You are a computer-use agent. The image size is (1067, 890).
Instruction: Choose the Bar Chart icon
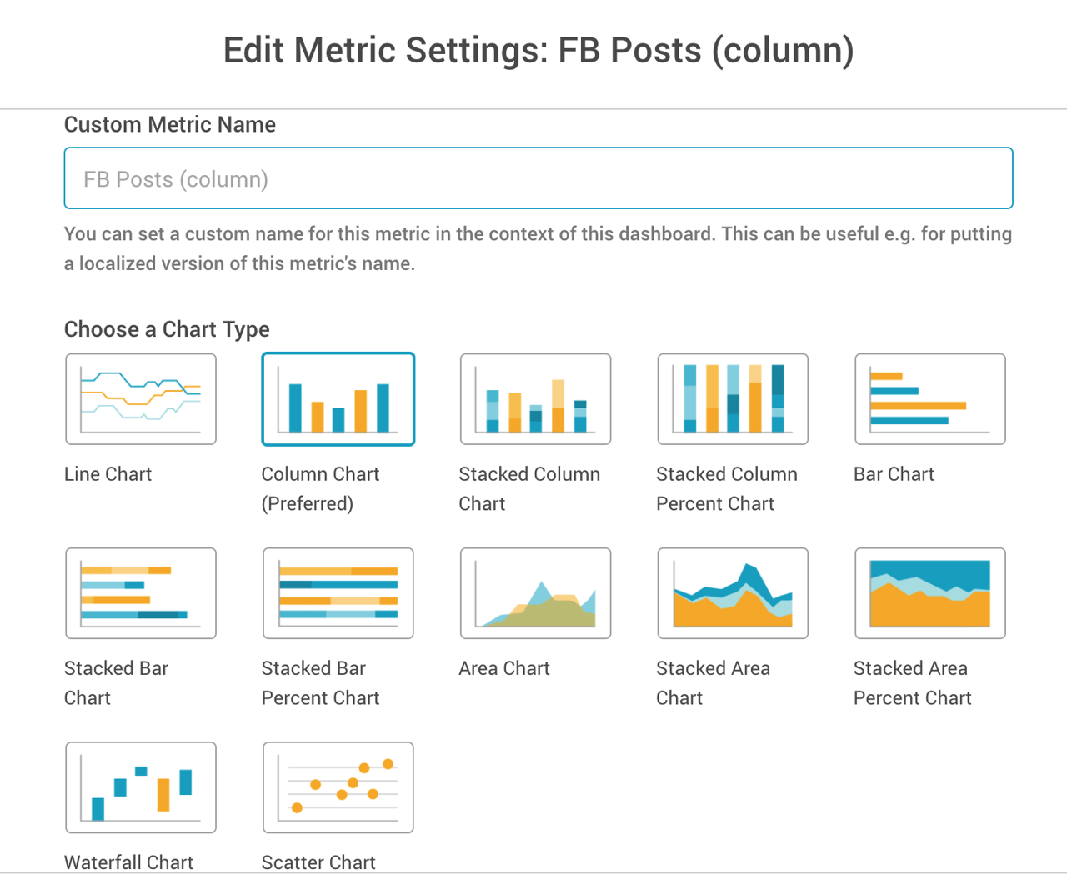pyautogui.click(x=930, y=399)
